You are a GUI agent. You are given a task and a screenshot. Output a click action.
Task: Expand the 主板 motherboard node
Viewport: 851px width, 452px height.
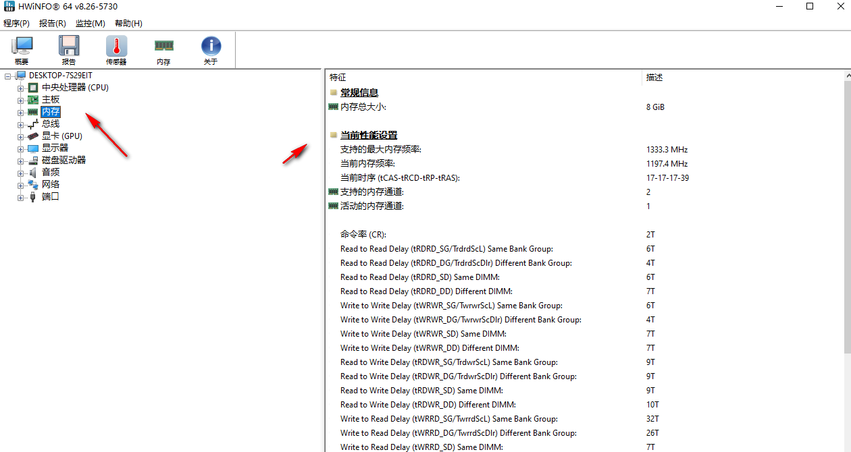[x=20, y=100]
